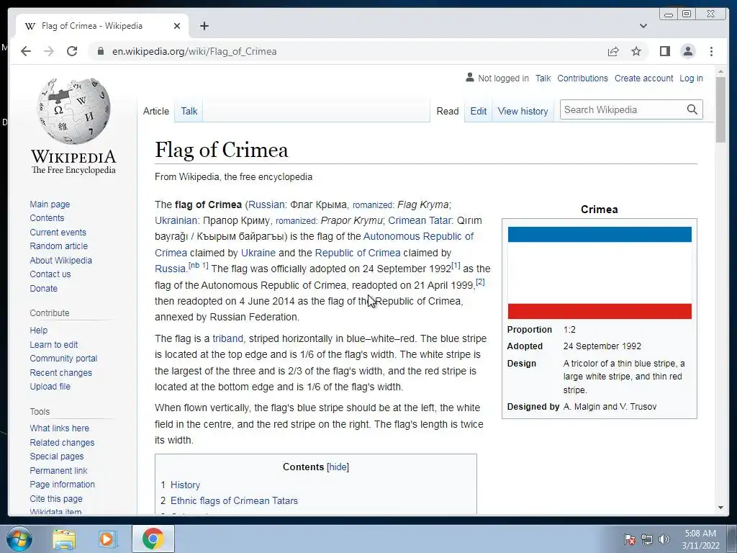Open the browser side panel

pyautogui.click(x=664, y=51)
